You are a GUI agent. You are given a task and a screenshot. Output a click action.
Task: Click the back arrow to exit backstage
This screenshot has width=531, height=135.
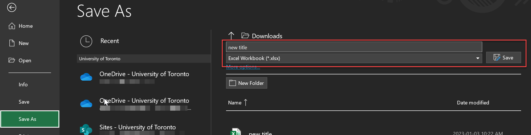pyautogui.click(x=12, y=8)
